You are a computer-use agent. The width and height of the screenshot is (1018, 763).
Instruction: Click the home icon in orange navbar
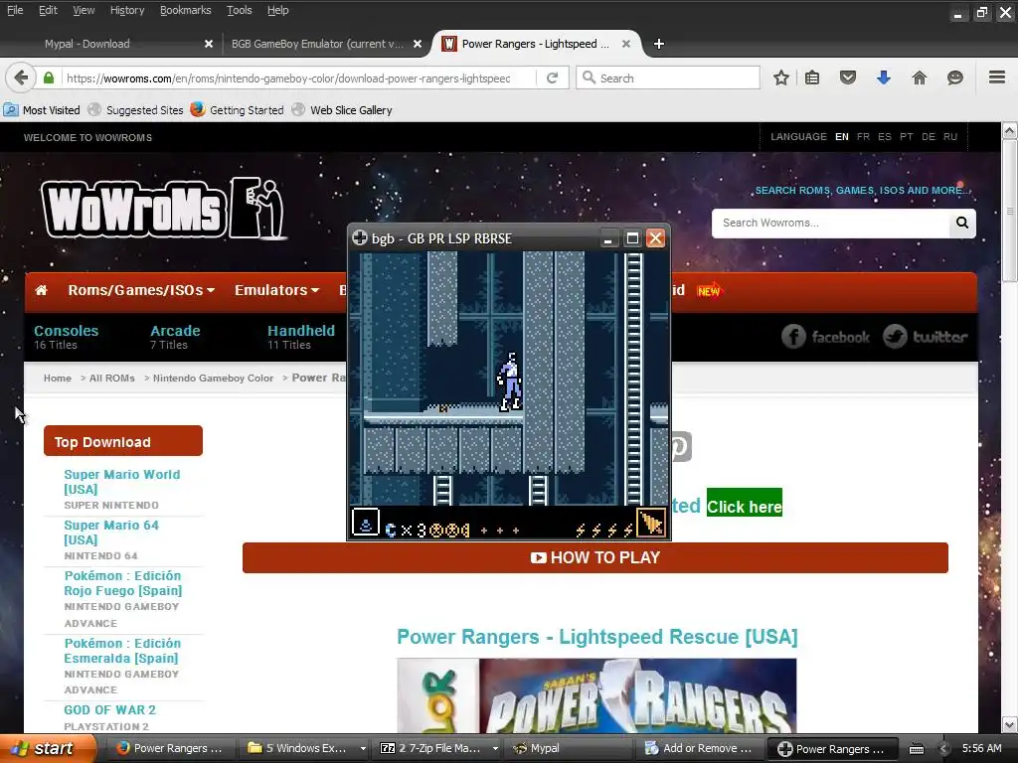[41, 290]
